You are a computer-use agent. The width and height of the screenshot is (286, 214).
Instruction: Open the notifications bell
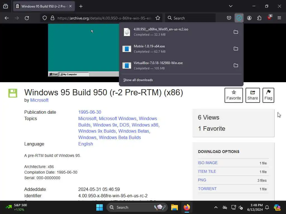point(267,207)
